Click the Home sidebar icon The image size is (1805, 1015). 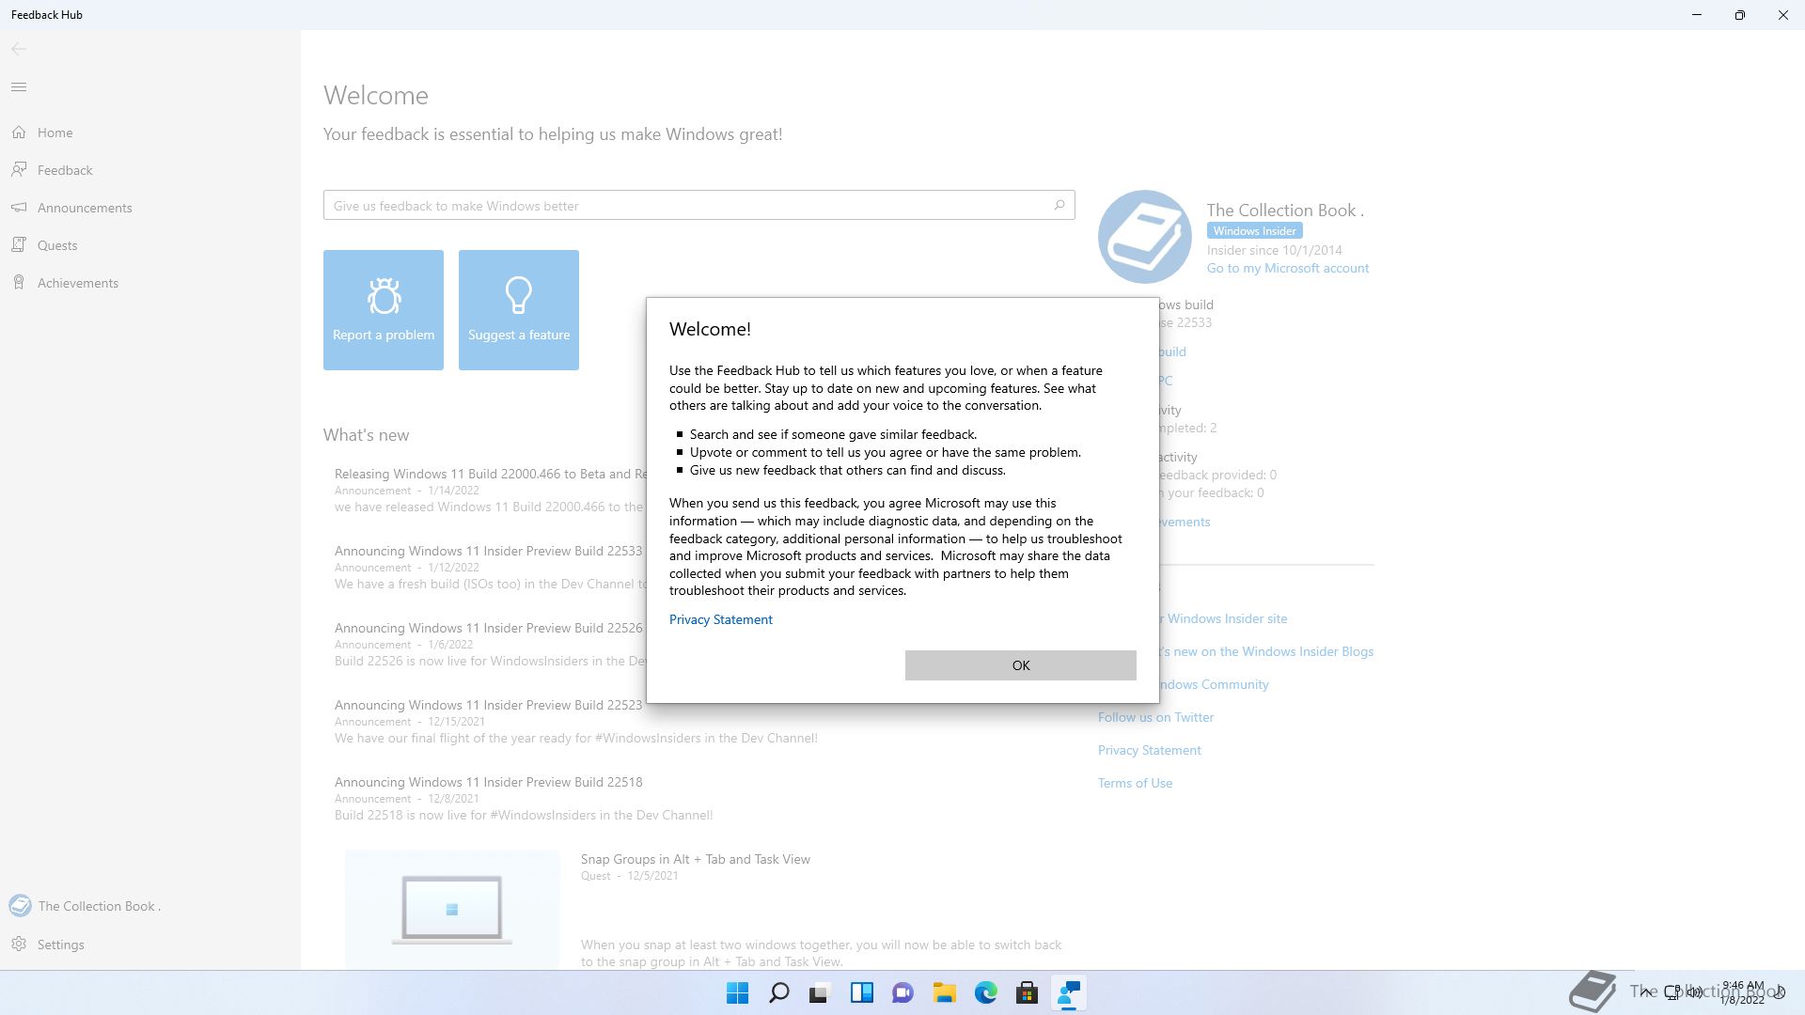19,133
